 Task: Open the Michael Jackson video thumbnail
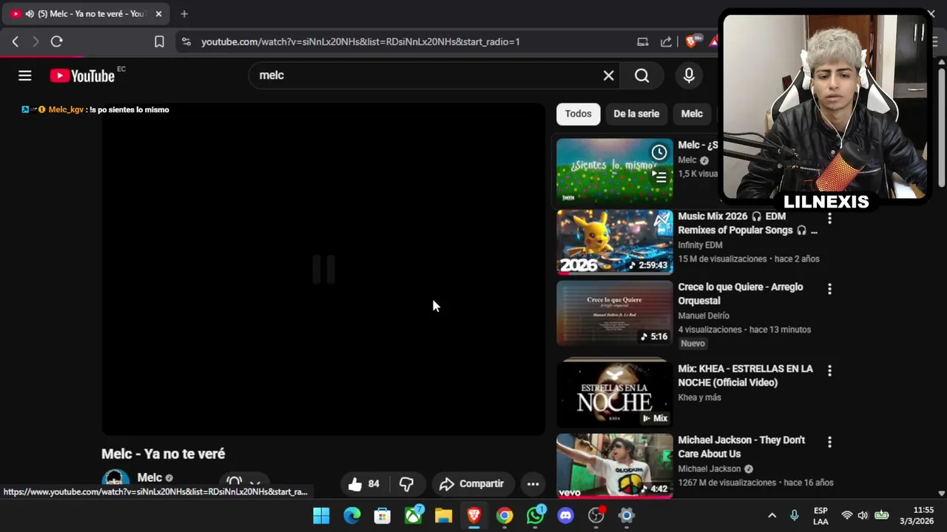click(x=615, y=466)
